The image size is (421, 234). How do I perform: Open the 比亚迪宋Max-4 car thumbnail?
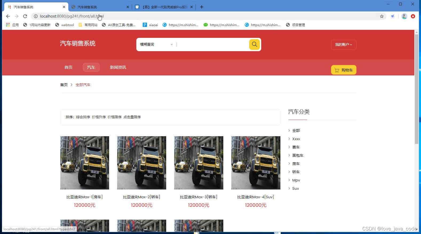[256, 163]
